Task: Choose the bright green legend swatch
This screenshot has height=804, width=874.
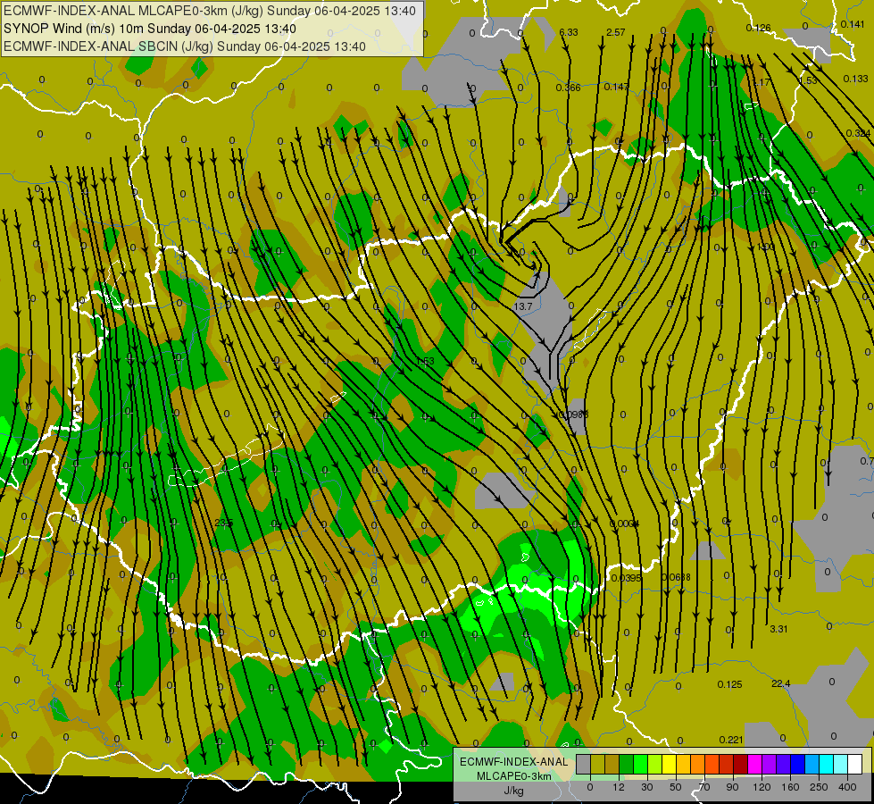Action: [640, 765]
